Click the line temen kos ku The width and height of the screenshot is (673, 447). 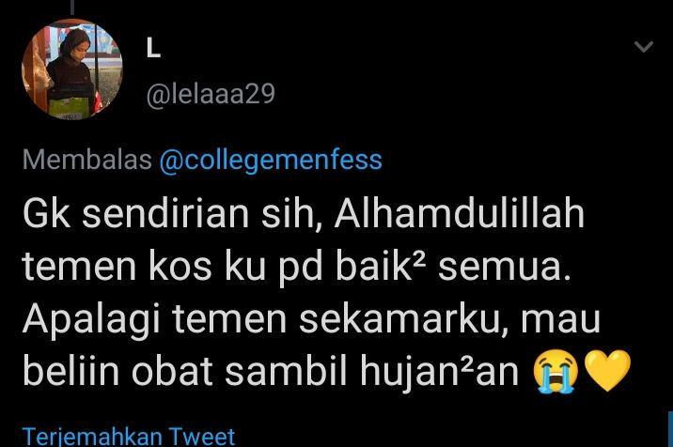(144, 267)
